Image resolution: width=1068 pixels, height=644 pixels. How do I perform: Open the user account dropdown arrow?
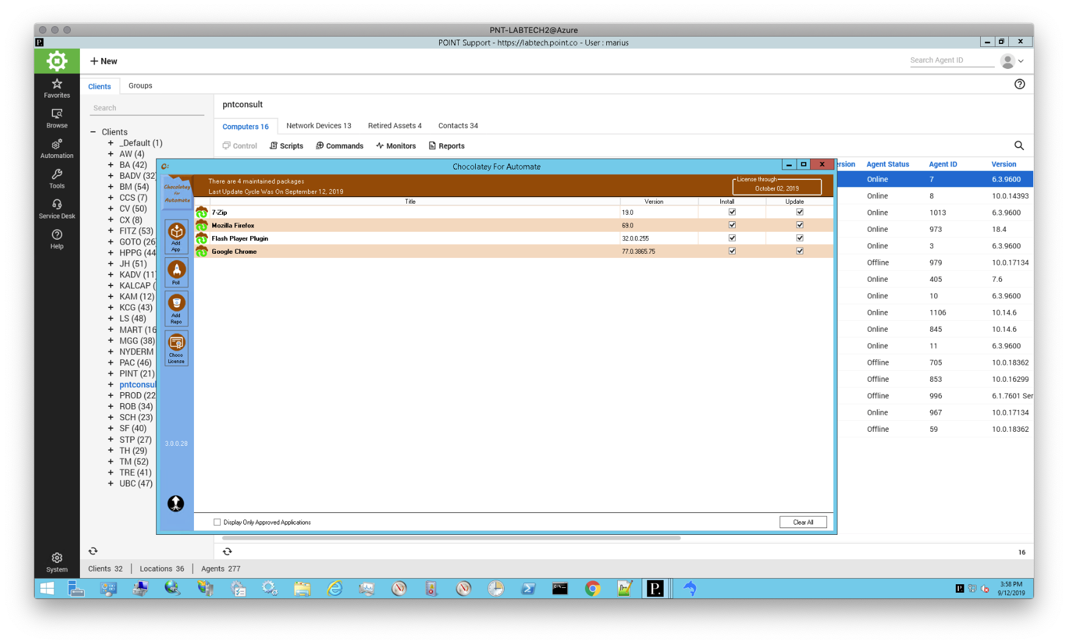[x=1021, y=61]
